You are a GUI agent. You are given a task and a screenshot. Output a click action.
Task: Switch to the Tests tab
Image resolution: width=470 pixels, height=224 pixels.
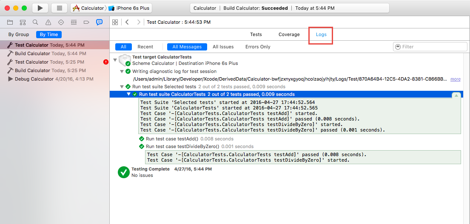256,34
